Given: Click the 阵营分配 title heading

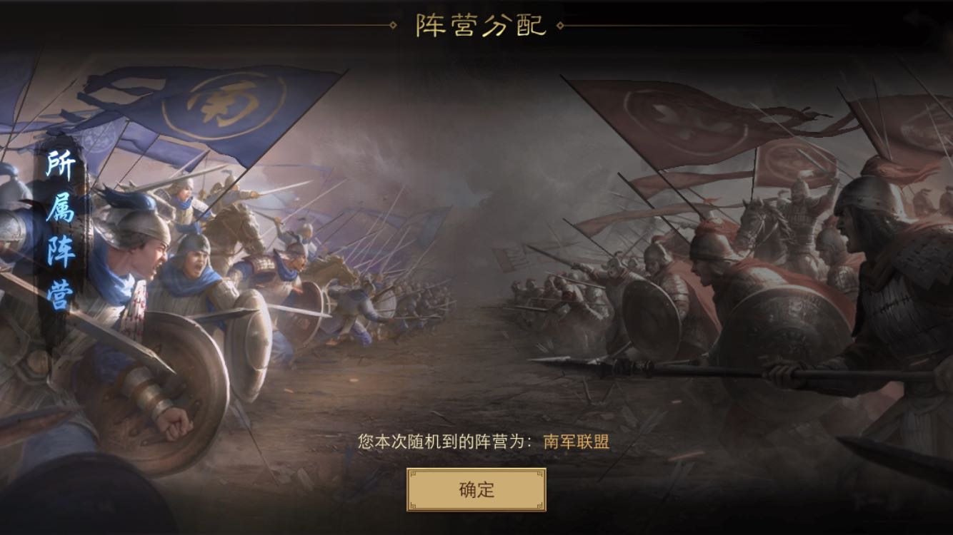Looking at the screenshot, I should point(481,25).
